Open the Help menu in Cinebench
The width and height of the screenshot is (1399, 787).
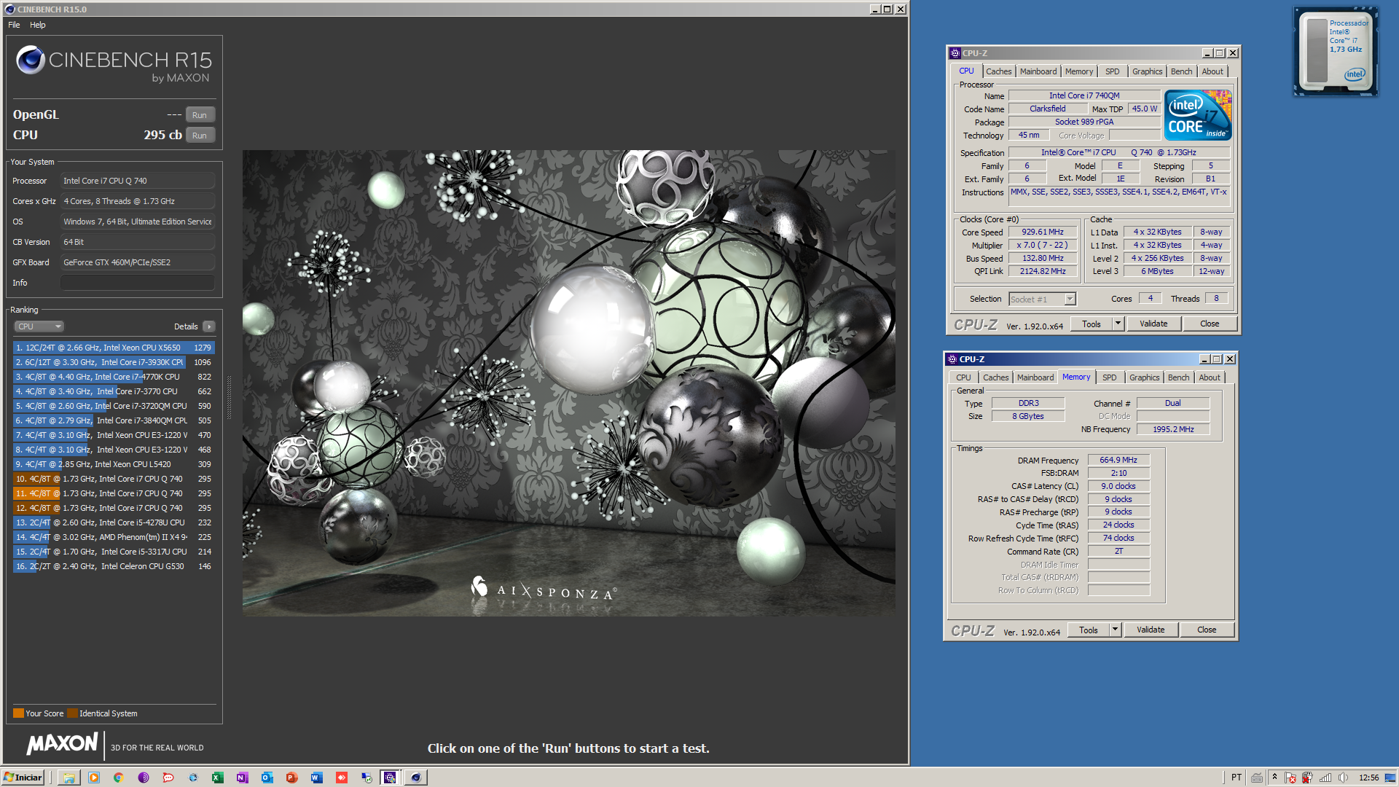click(x=38, y=25)
